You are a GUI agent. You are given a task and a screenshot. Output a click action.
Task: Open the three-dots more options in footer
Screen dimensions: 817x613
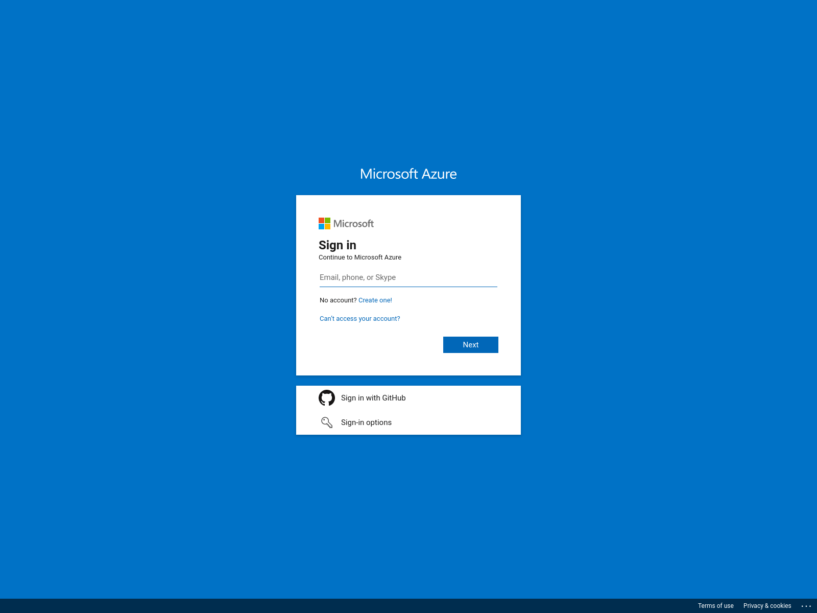(x=806, y=606)
